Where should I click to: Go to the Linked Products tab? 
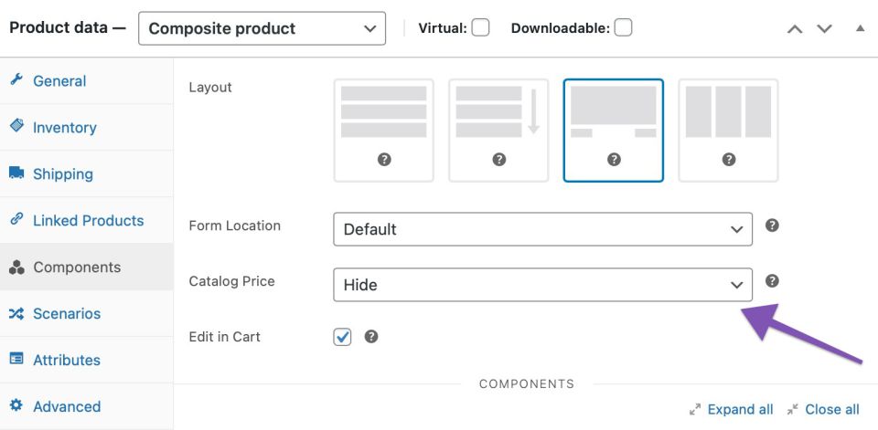coord(88,221)
